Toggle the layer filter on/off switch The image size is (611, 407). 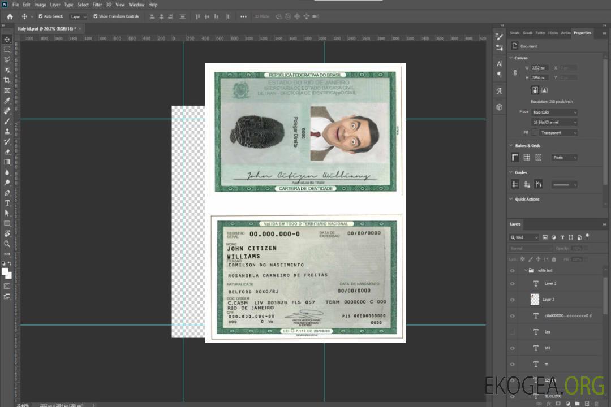click(587, 236)
